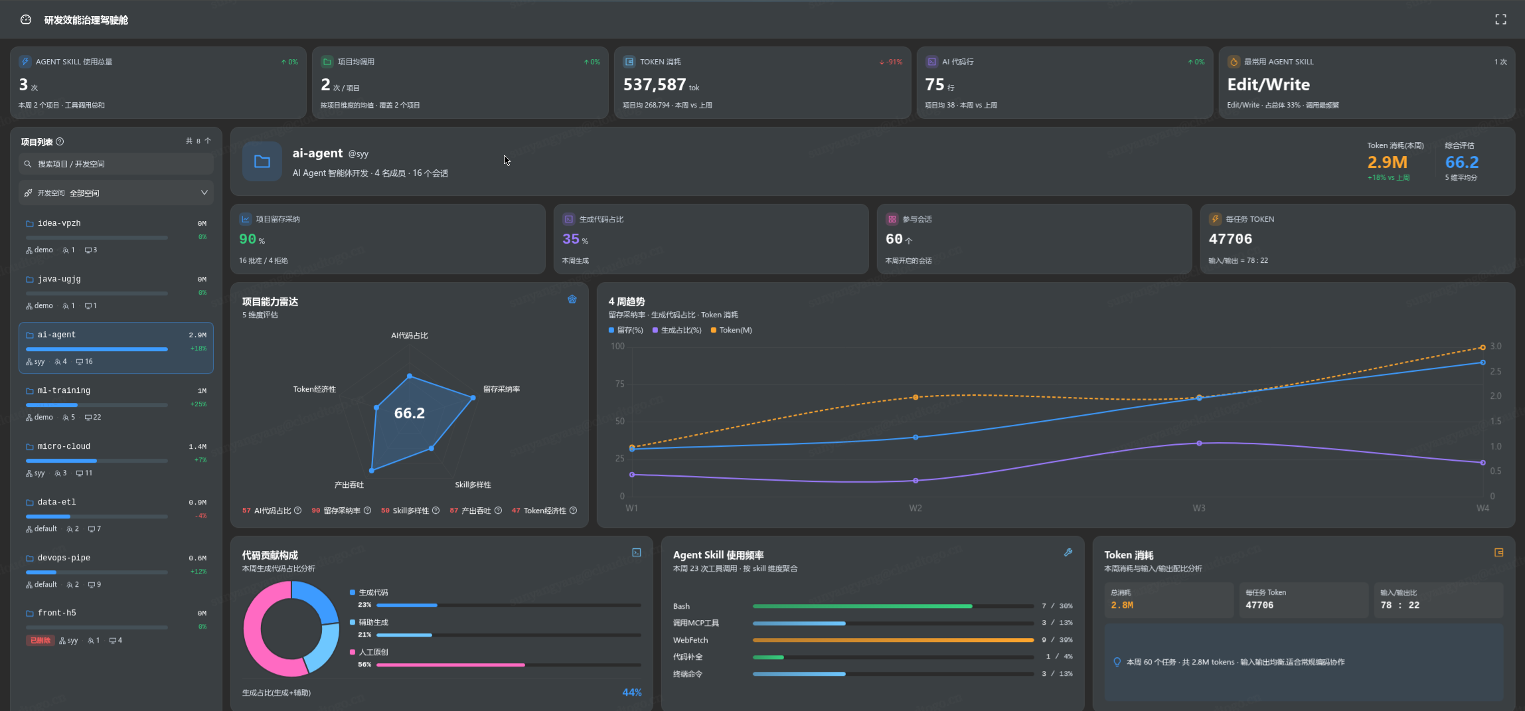Click 生成代码 legend color swatch
Viewport: 1525px width, 711px height.
click(353, 592)
